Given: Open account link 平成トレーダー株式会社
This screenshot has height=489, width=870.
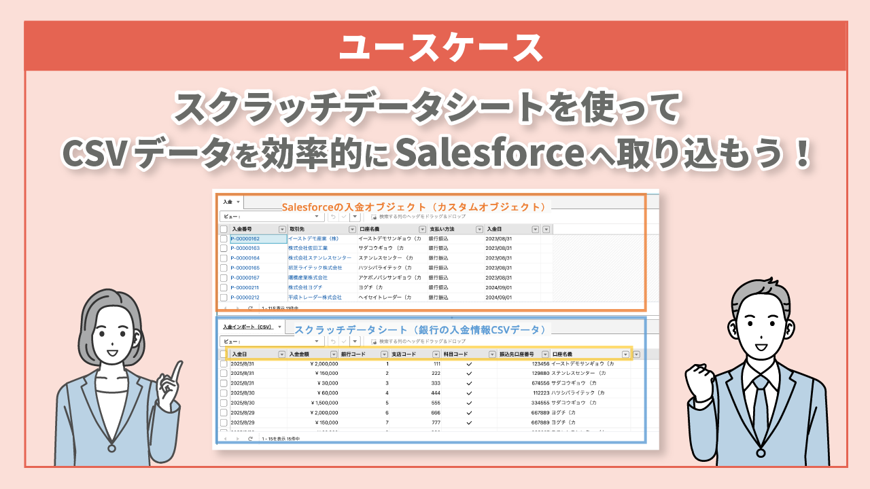Looking at the screenshot, I should pos(315,297).
